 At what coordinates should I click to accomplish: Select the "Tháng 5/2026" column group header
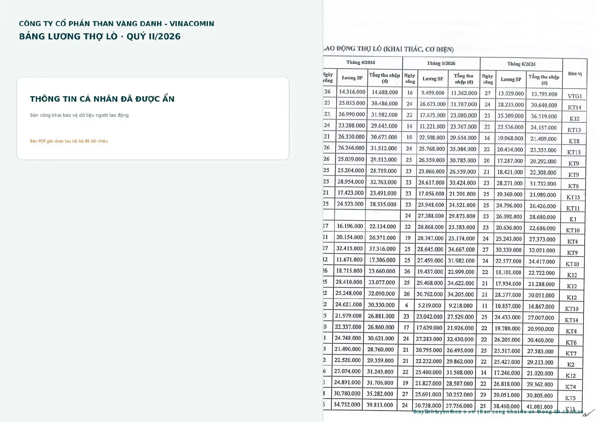click(441, 63)
